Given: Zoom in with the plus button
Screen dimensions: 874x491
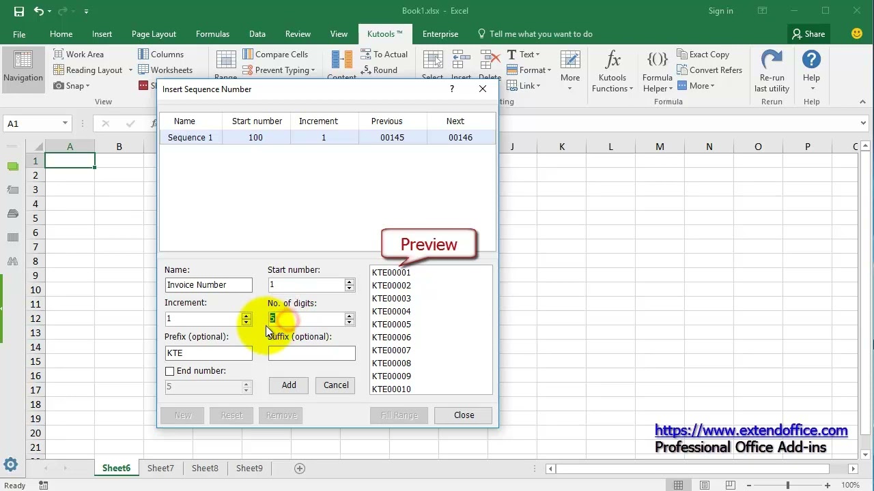Looking at the screenshot, I should (x=828, y=486).
